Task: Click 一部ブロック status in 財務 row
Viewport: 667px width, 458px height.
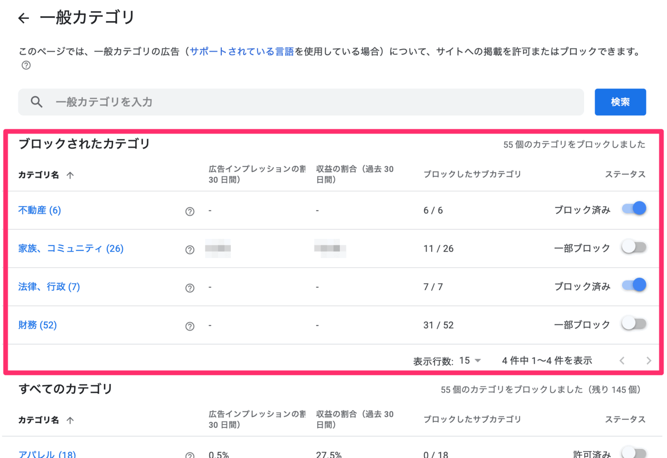Action: click(x=582, y=325)
